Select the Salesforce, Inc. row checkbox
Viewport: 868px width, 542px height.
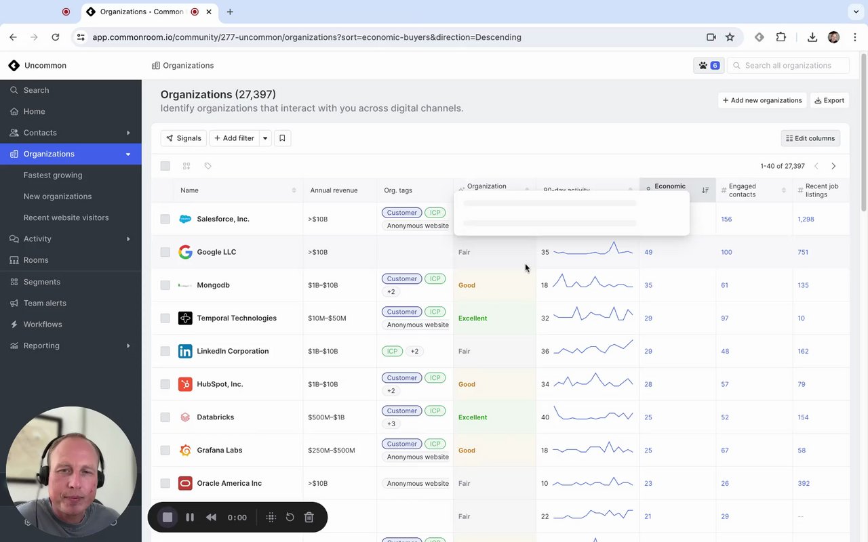tap(165, 219)
